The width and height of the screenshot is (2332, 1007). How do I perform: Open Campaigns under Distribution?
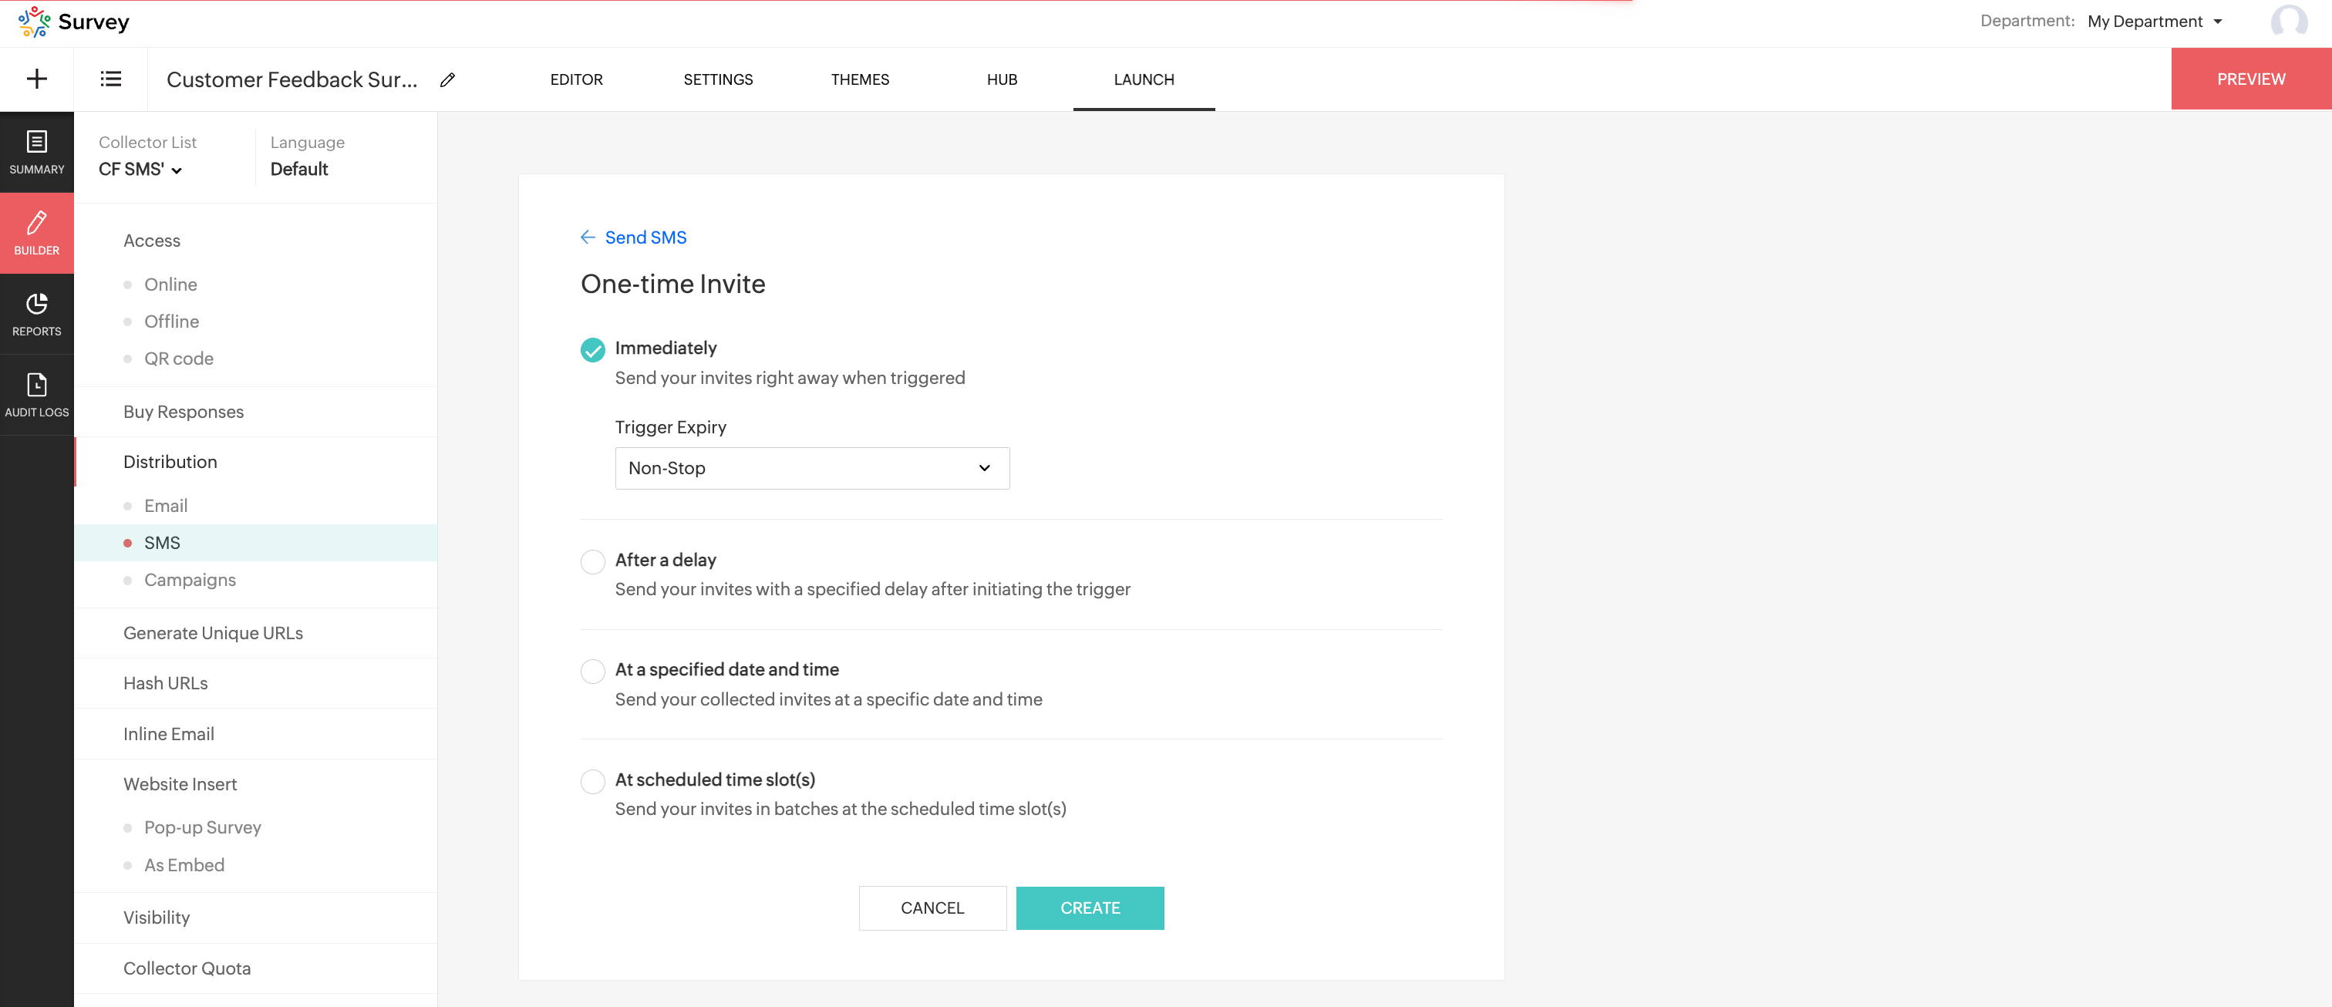pyautogui.click(x=189, y=580)
